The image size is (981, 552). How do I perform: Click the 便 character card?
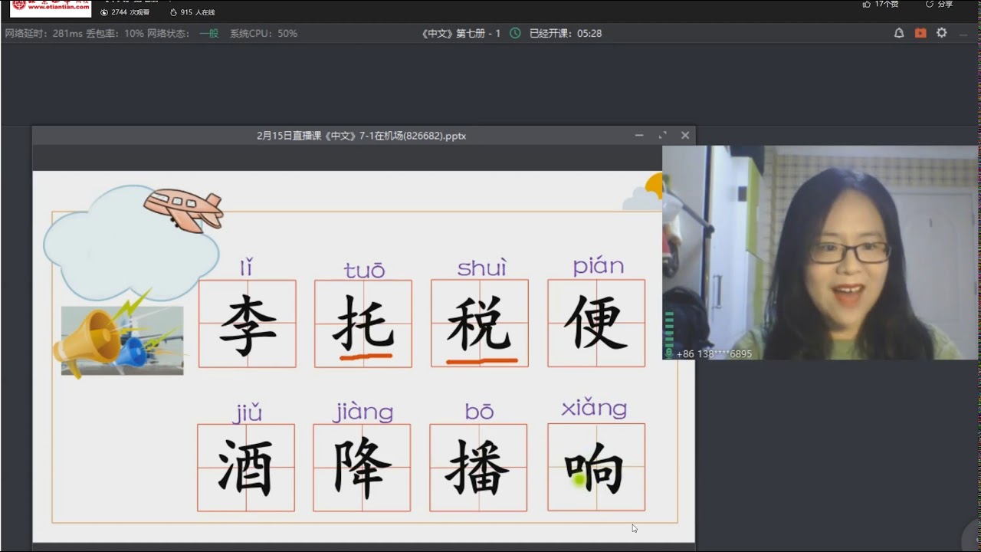[x=596, y=324]
